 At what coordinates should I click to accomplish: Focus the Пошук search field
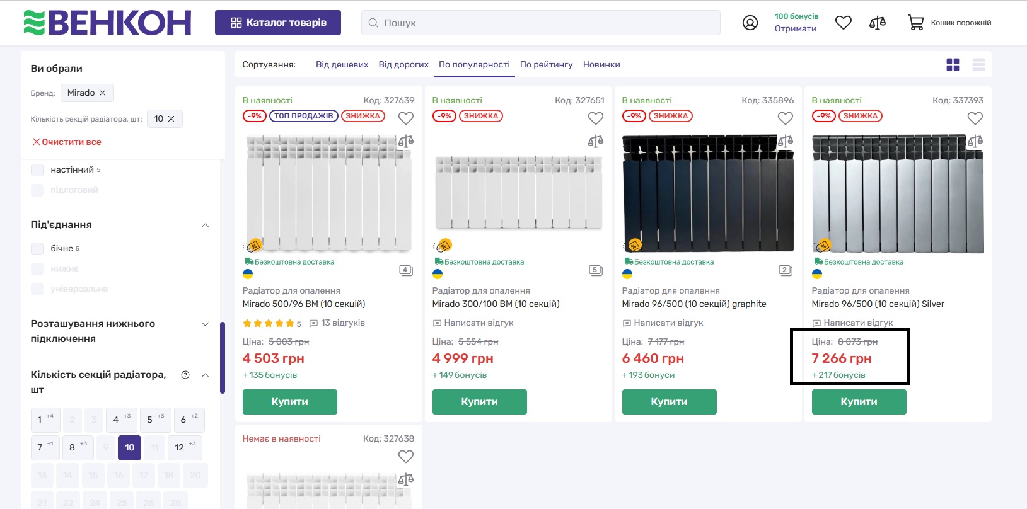[541, 23]
